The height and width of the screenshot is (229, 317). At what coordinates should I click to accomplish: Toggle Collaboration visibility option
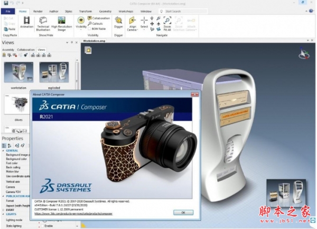pyautogui.click(x=100, y=18)
